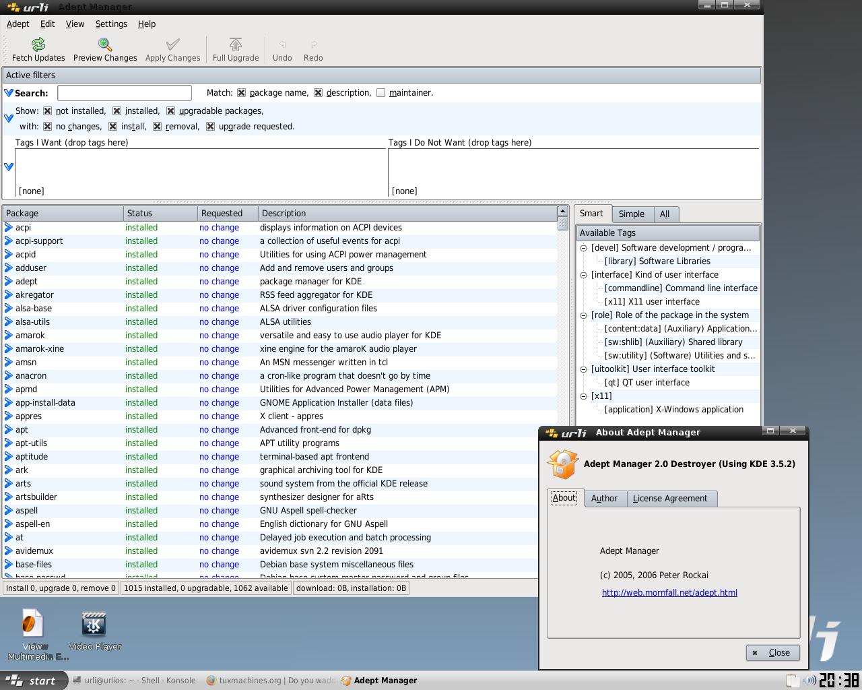Image resolution: width=862 pixels, height=690 pixels.
Task: Click the Fetch Updates toolbar icon
Action: pos(38,44)
